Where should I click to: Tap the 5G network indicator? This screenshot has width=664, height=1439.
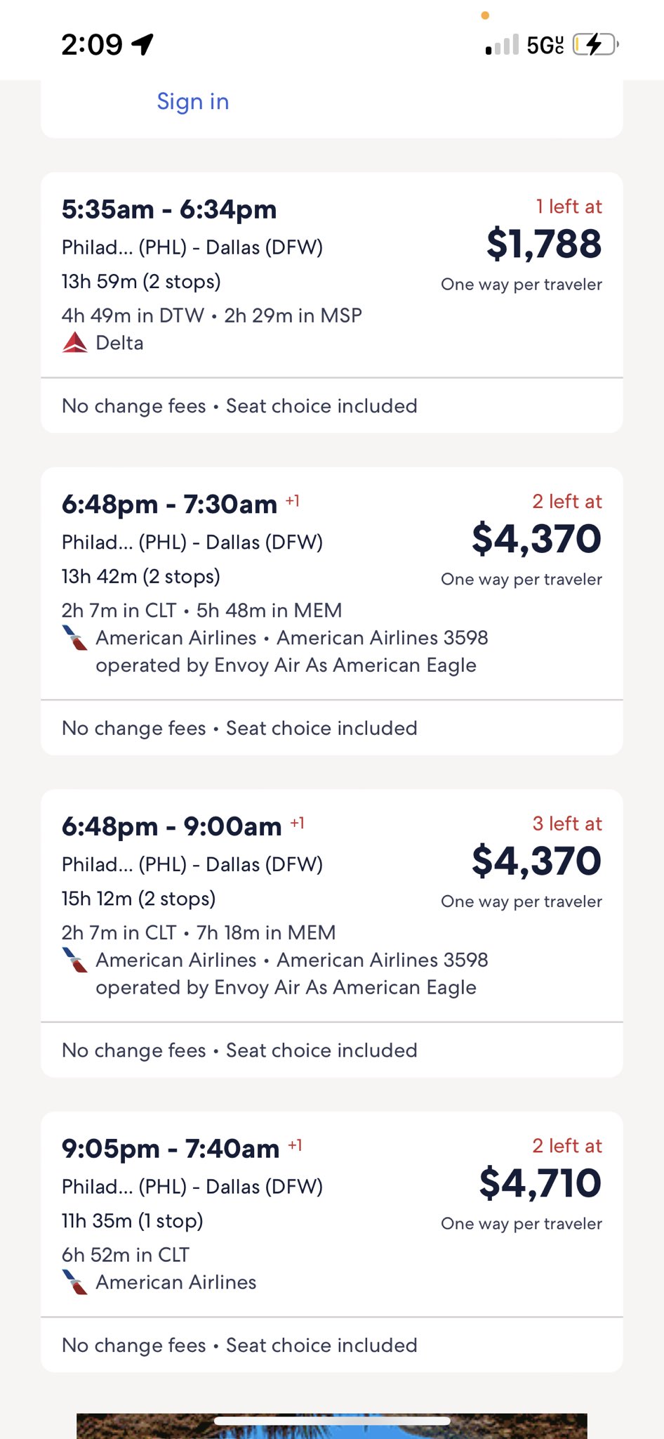click(545, 45)
